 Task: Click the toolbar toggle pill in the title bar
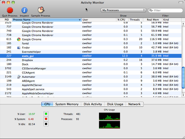pos(181,3)
